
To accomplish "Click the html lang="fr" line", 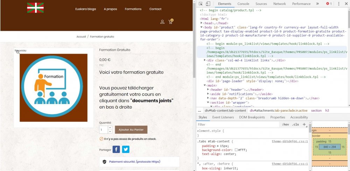I will click(214, 19).
